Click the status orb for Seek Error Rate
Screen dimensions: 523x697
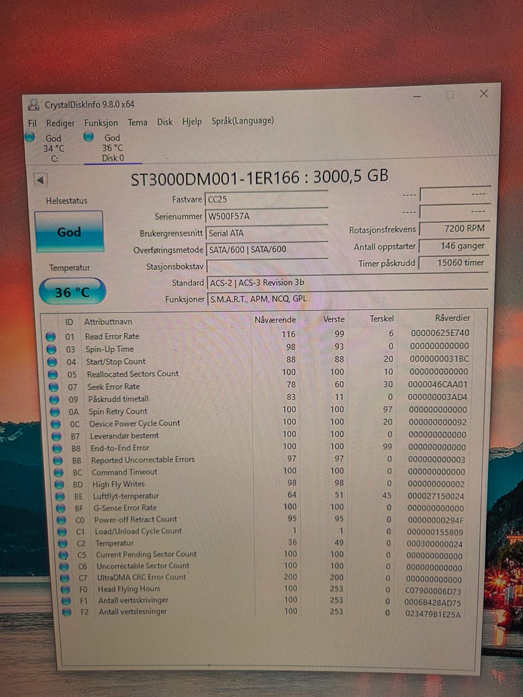(53, 387)
